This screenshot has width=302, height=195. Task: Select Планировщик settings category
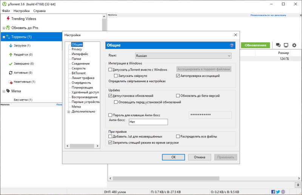point(82,88)
